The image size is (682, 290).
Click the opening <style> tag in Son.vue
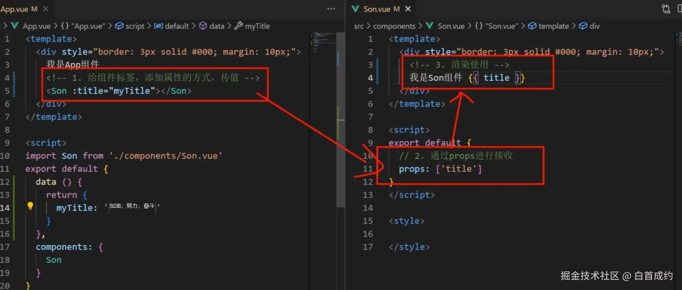[x=407, y=221]
